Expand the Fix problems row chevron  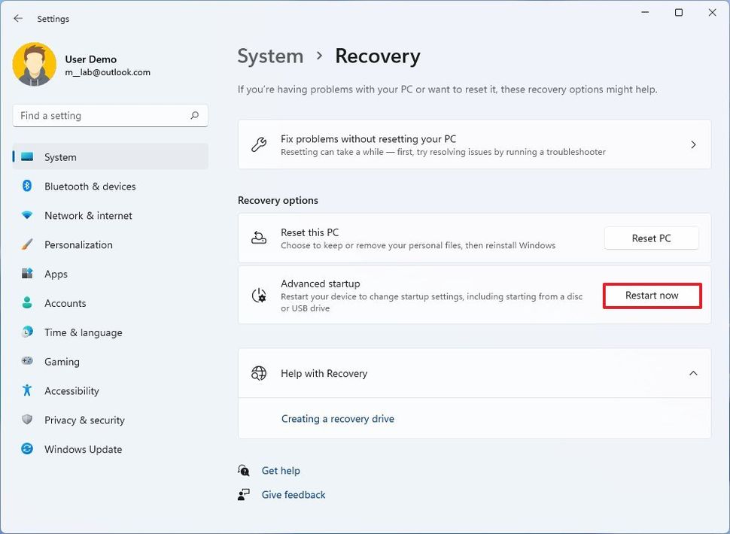[693, 144]
